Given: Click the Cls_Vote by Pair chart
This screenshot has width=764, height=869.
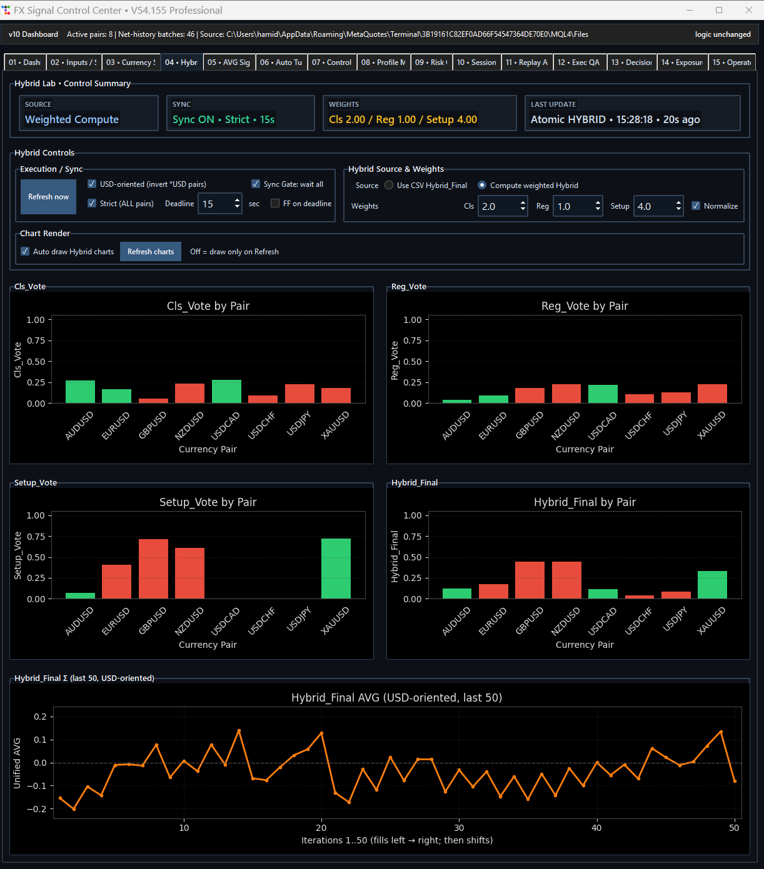Looking at the screenshot, I should point(191,378).
